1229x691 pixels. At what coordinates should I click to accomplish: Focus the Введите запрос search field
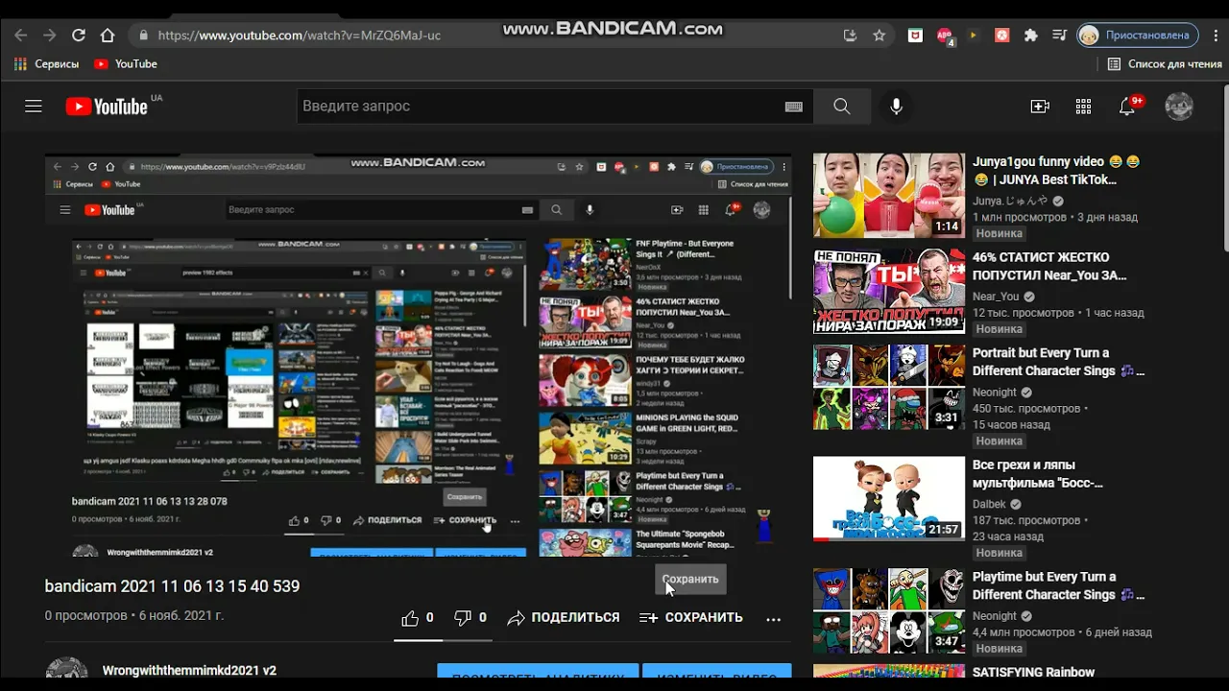[538, 107]
